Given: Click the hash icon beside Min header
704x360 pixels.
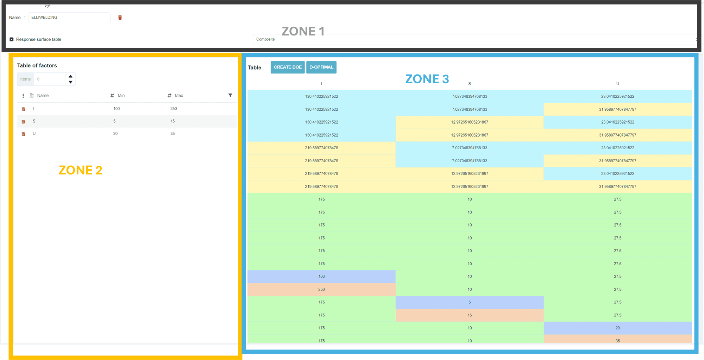Looking at the screenshot, I should click(x=112, y=96).
